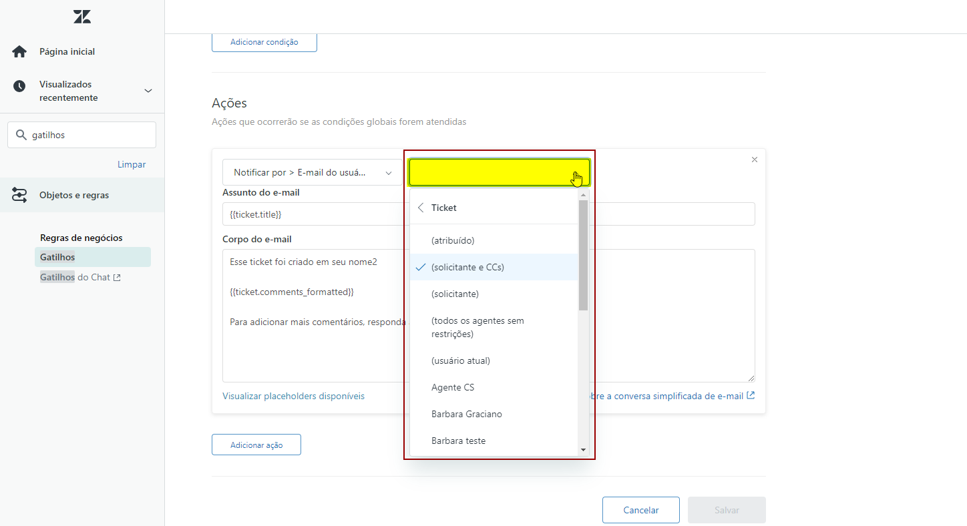The width and height of the screenshot is (967, 526).
Task: Click the Adicionar ação button
Action: click(256, 445)
